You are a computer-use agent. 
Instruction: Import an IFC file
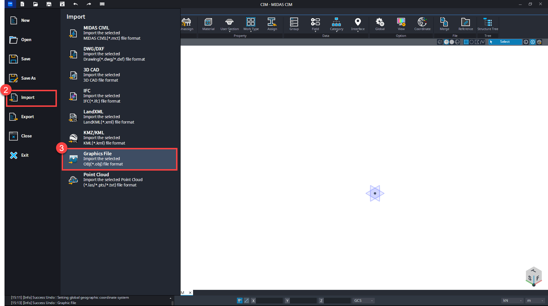click(x=120, y=96)
